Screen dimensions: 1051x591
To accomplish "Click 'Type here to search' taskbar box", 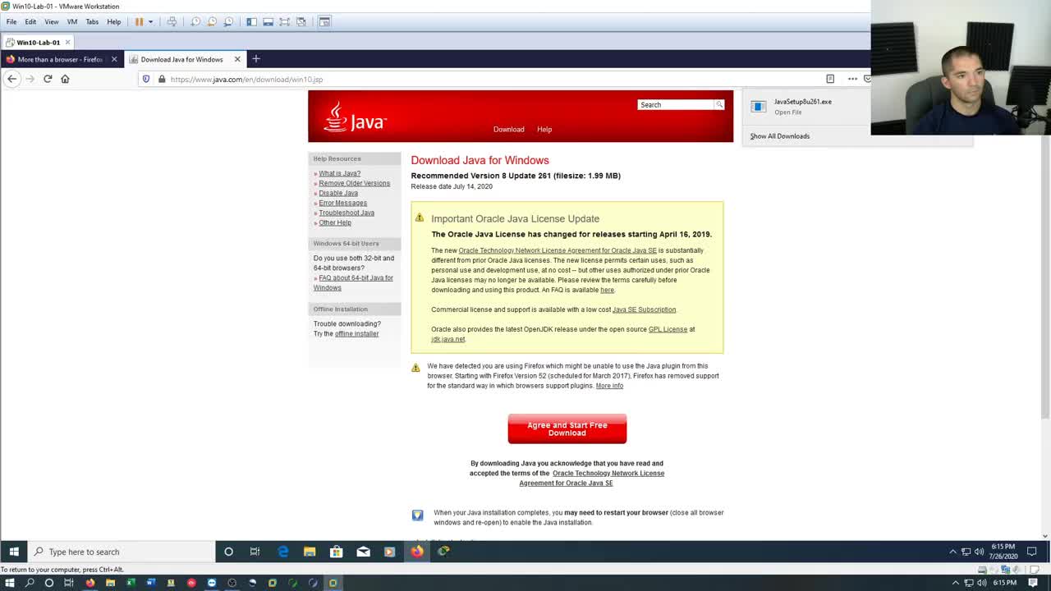I will [122, 552].
